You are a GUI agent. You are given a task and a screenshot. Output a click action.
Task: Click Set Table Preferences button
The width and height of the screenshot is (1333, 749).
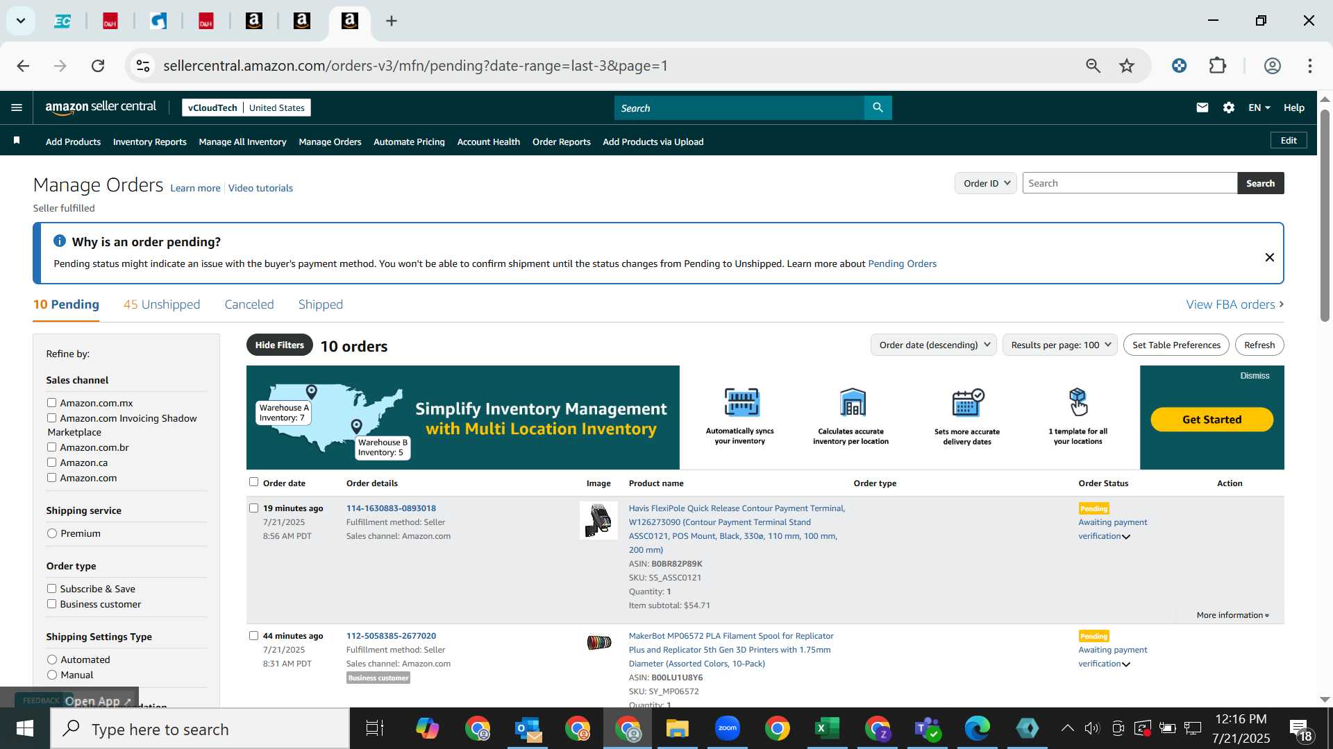click(x=1176, y=345)
